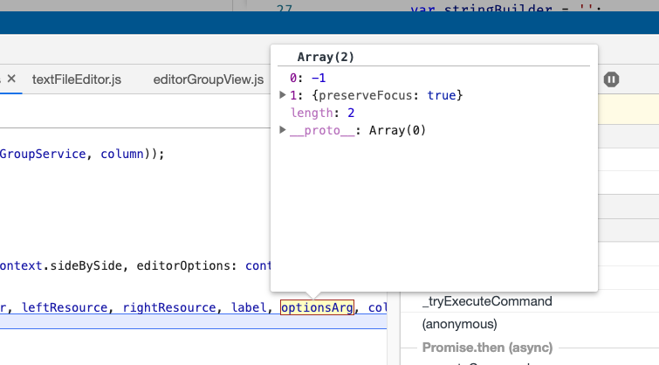This screenshot has width=659, height=365.
Task: Switch to the textFileEditor.js tab
Action: click(77, 79)
